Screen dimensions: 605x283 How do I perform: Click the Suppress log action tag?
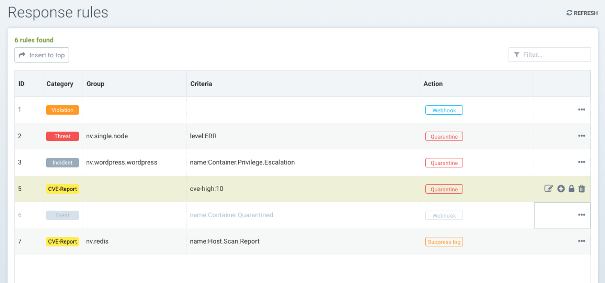(444, 242)
